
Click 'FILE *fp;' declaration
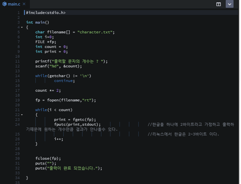(46, 42)
